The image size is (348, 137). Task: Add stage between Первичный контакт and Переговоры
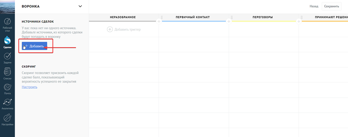229,21
